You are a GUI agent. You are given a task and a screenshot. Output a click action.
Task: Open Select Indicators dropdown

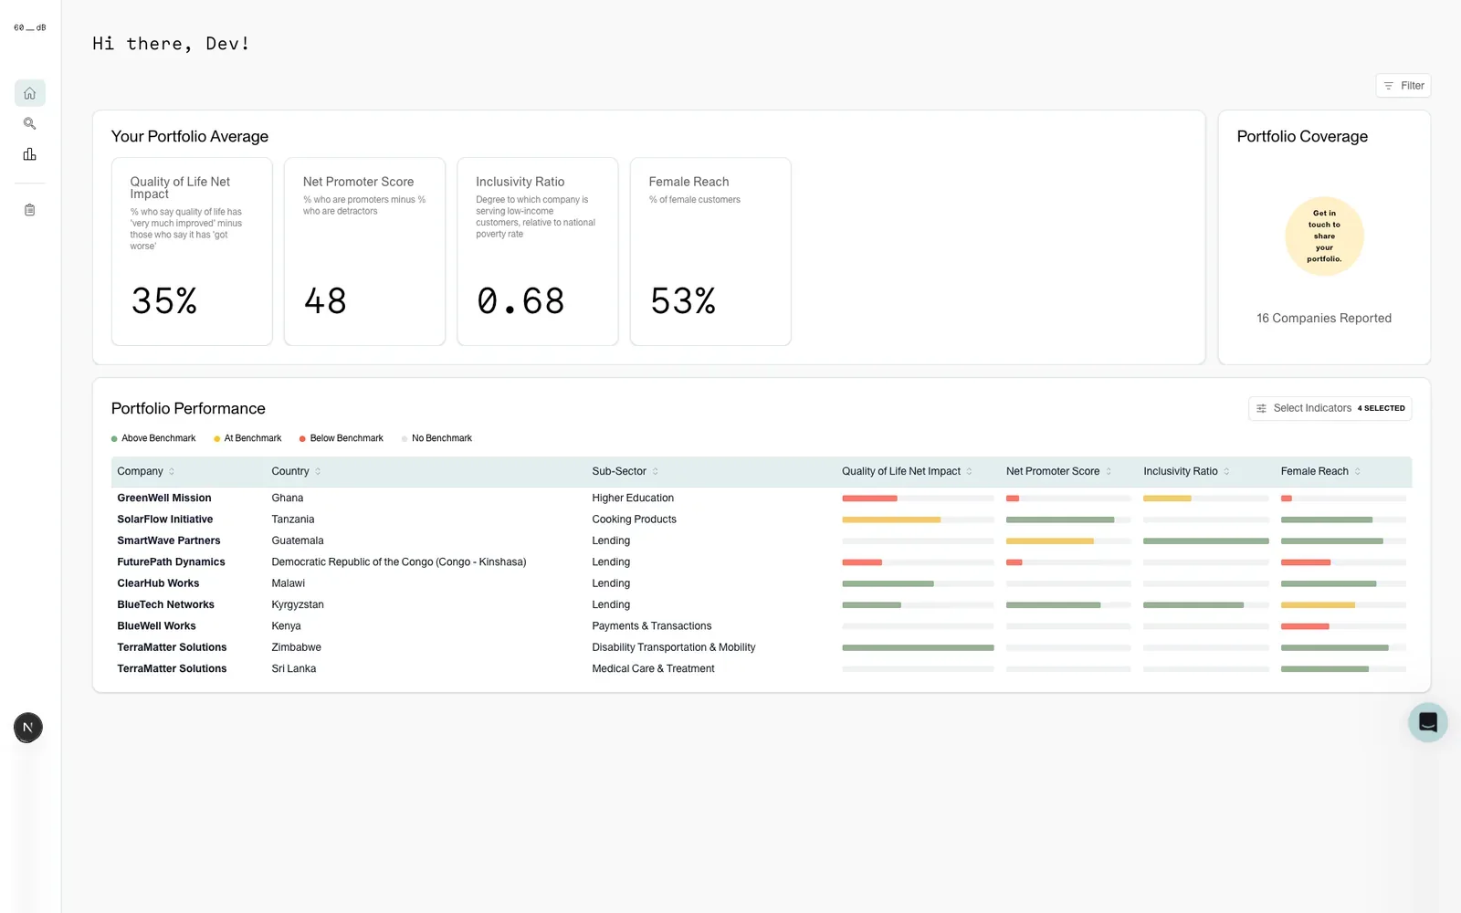[1330, 408]
